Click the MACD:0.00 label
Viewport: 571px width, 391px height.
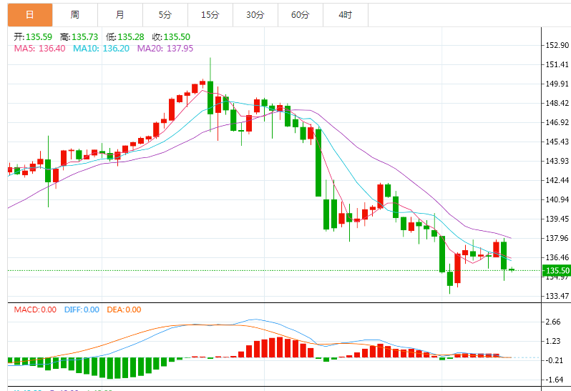[35, 310]
